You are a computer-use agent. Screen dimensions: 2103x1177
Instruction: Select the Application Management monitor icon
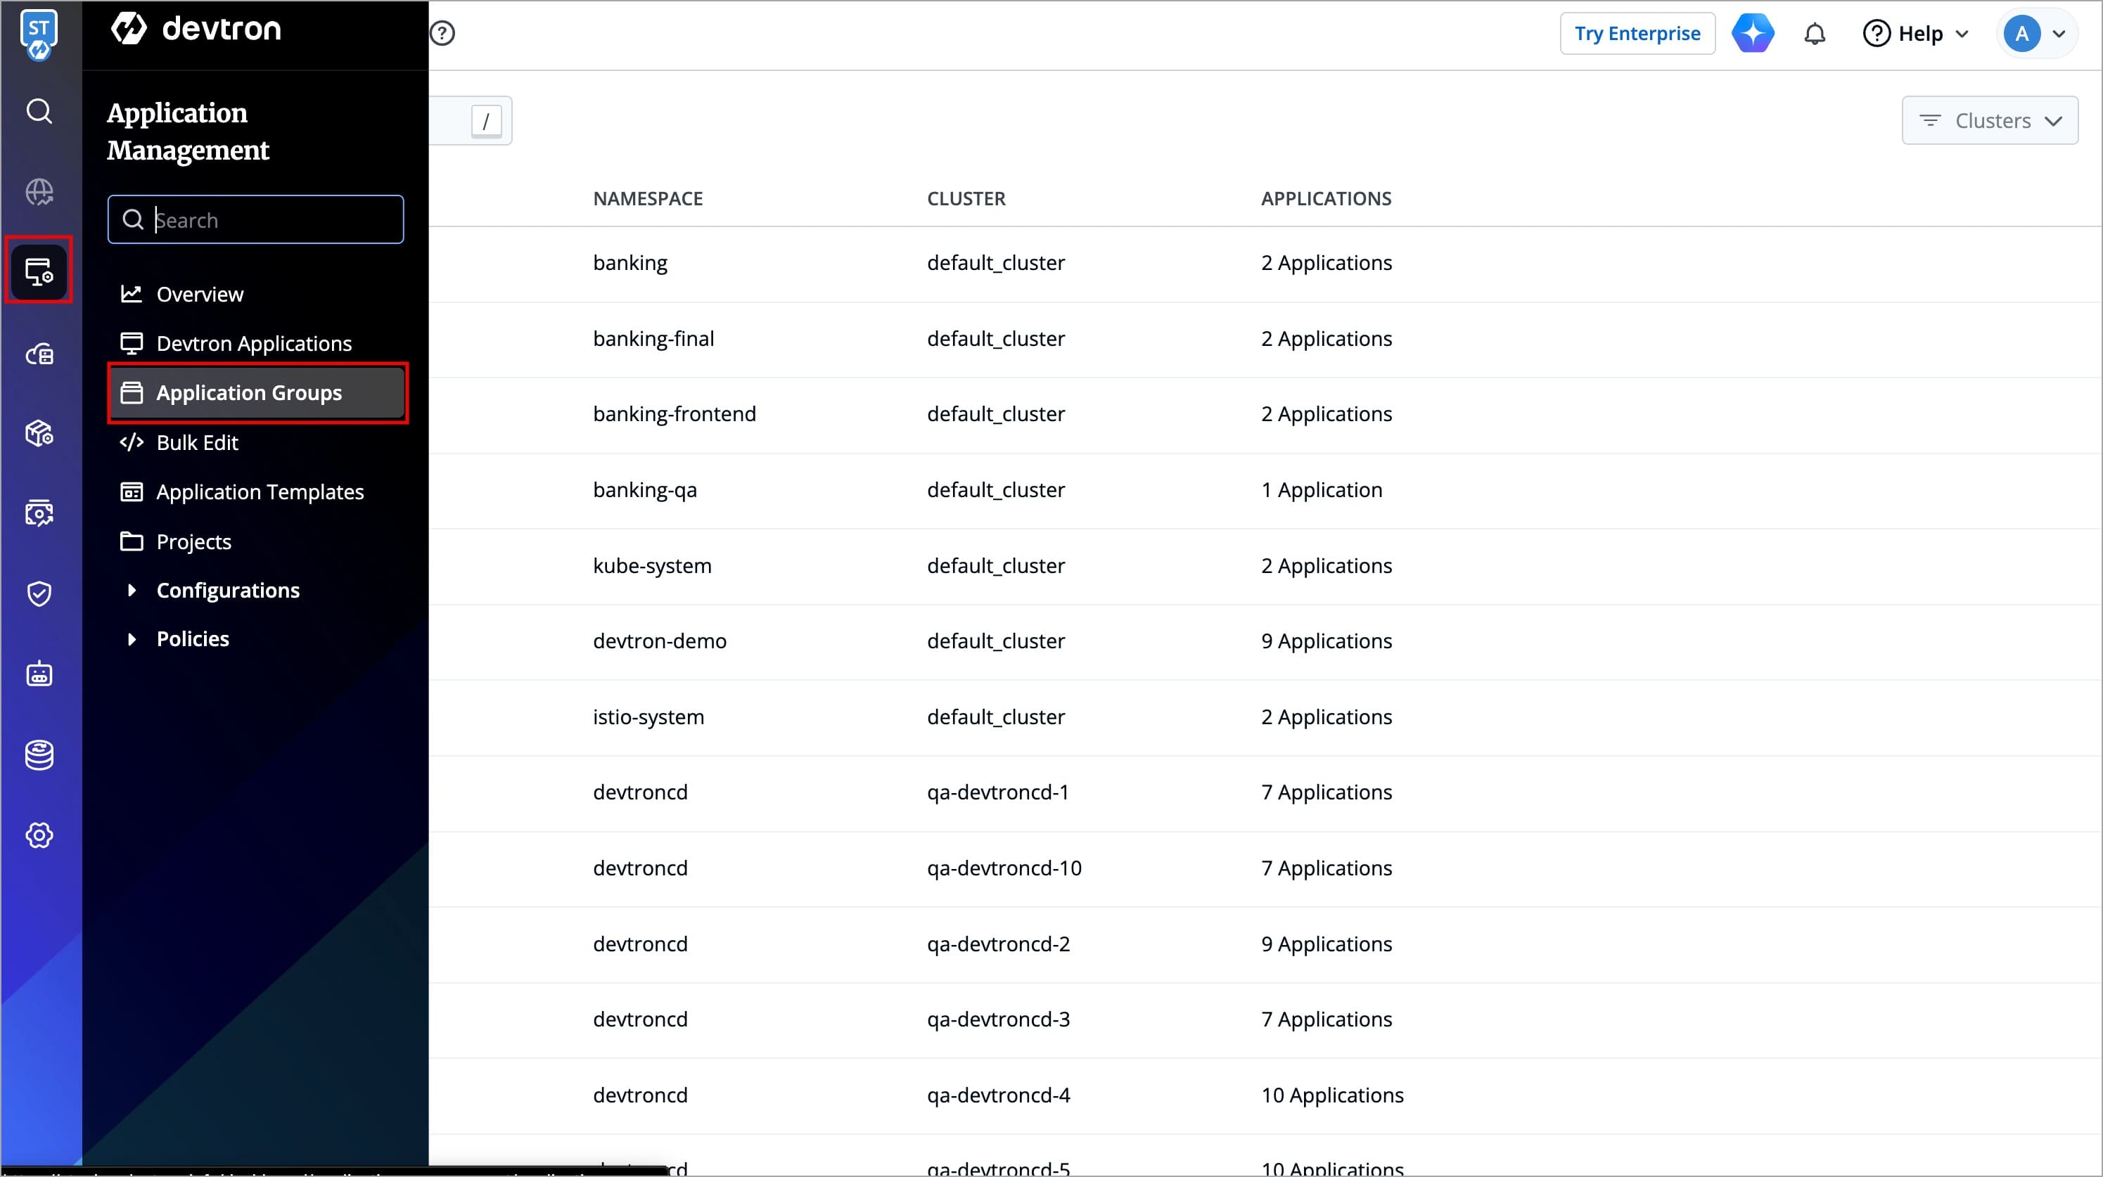[39, 271]
